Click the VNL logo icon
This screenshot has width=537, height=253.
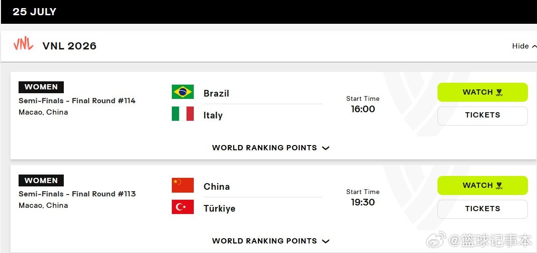[23, 44]
